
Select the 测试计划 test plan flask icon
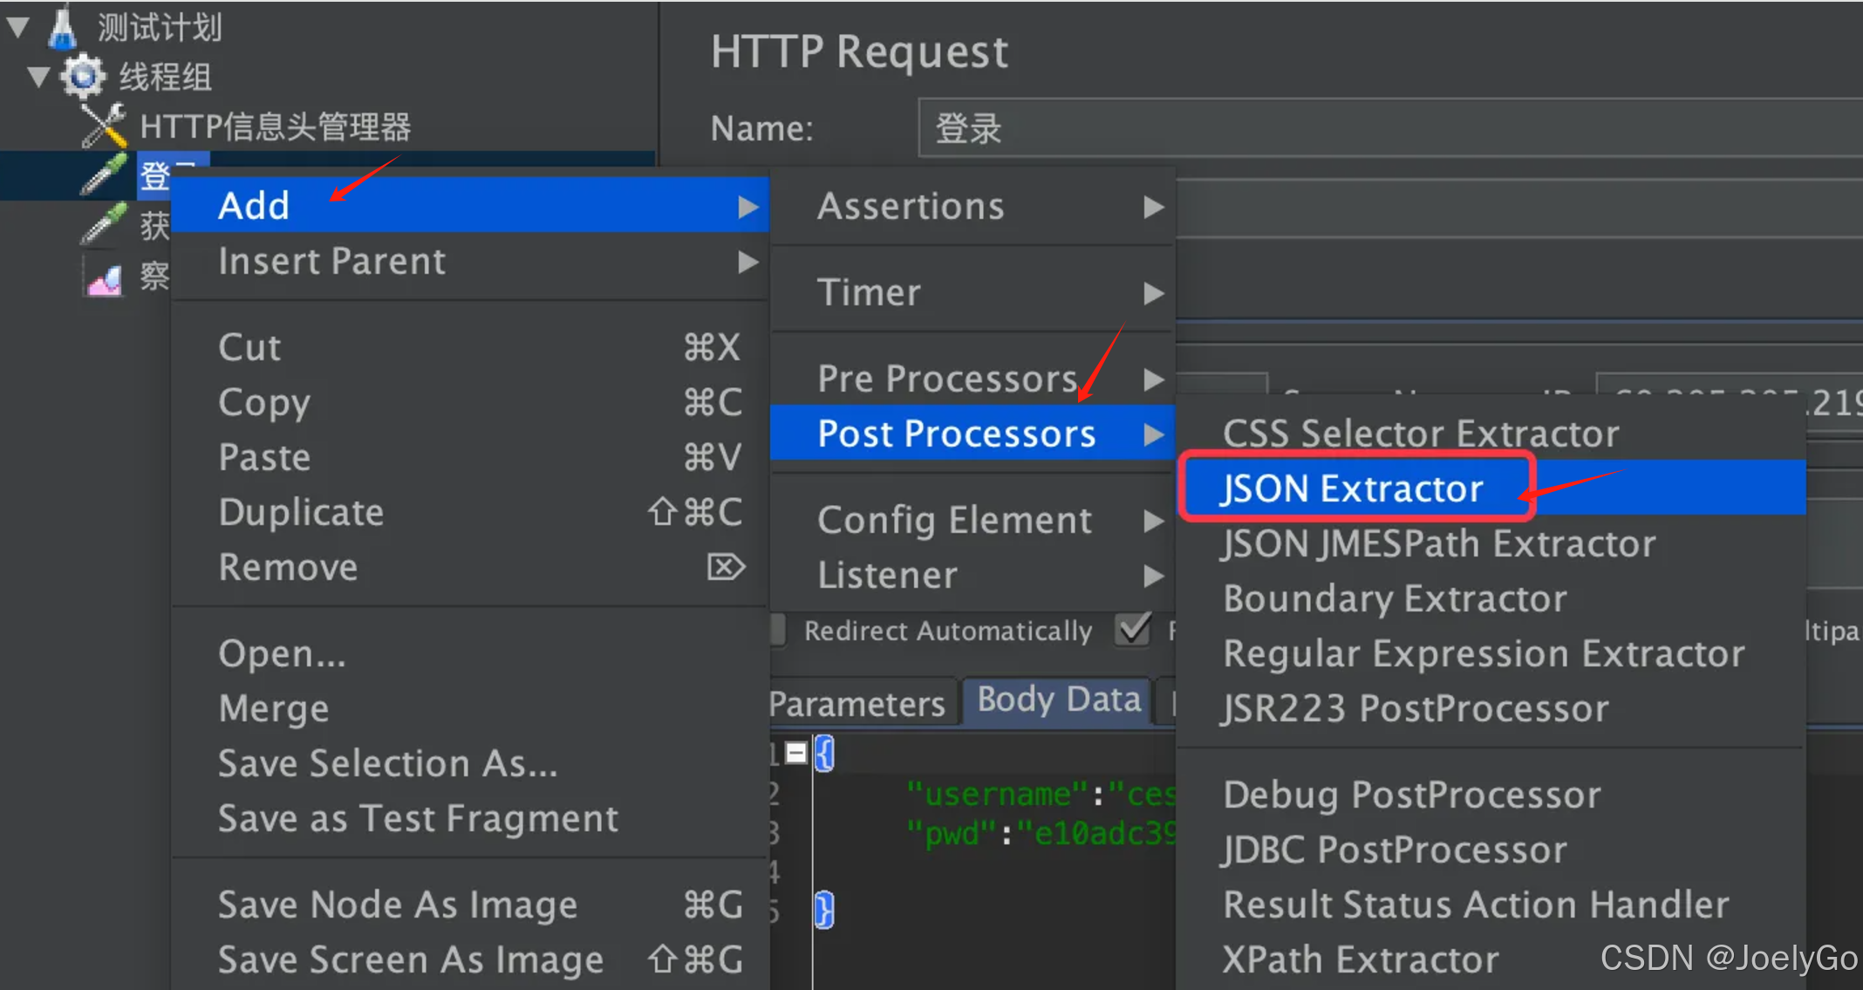pyautogui.click(x=65, y=26)
